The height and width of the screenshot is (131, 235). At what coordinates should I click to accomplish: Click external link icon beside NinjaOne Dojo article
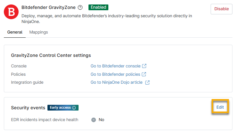(147, 82)
